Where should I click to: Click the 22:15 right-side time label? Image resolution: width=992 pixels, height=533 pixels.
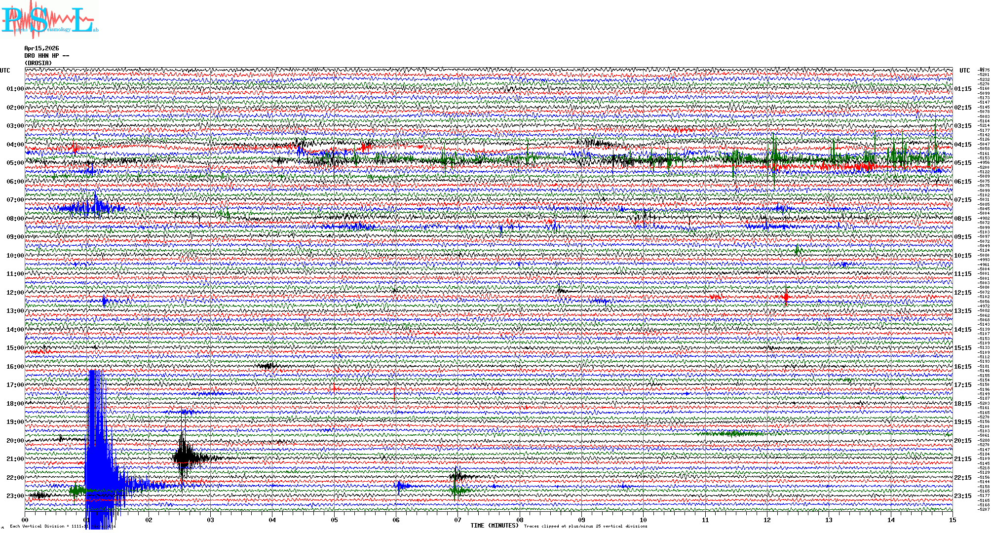pos(962,478)
